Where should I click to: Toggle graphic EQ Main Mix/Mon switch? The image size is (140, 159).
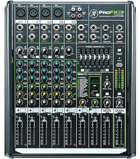tap(82, 70)
